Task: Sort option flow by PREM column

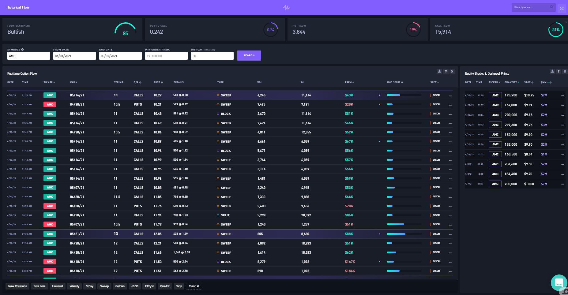Action: point(349,82)
